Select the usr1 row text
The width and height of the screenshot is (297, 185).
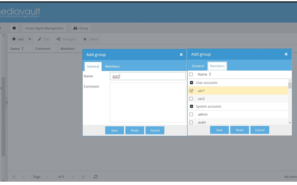click(x=201, y=90)
